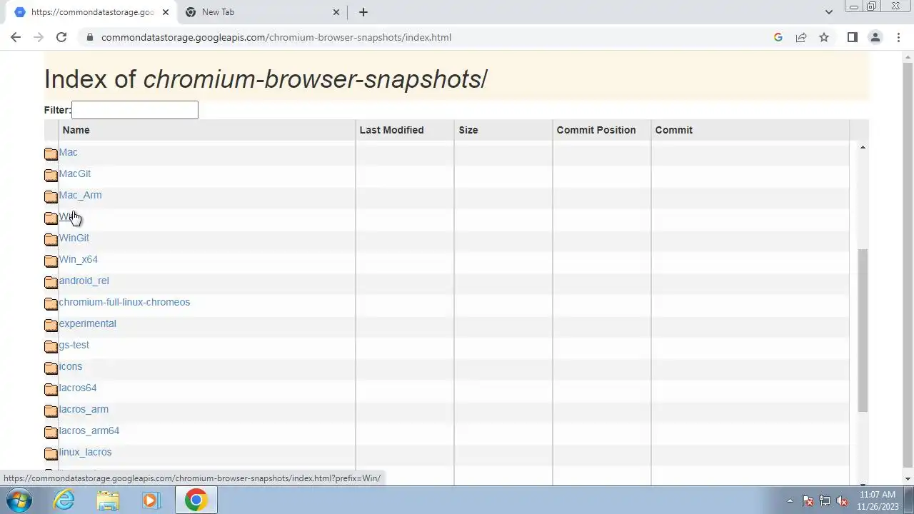The width and height of the screenshot is (914, 514).
Task: Click the Google icon in the address bar
Action: point(778,37)
